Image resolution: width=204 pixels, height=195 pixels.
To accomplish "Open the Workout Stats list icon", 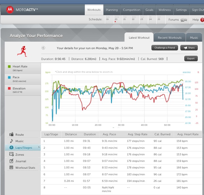I will tap(11, 167).
